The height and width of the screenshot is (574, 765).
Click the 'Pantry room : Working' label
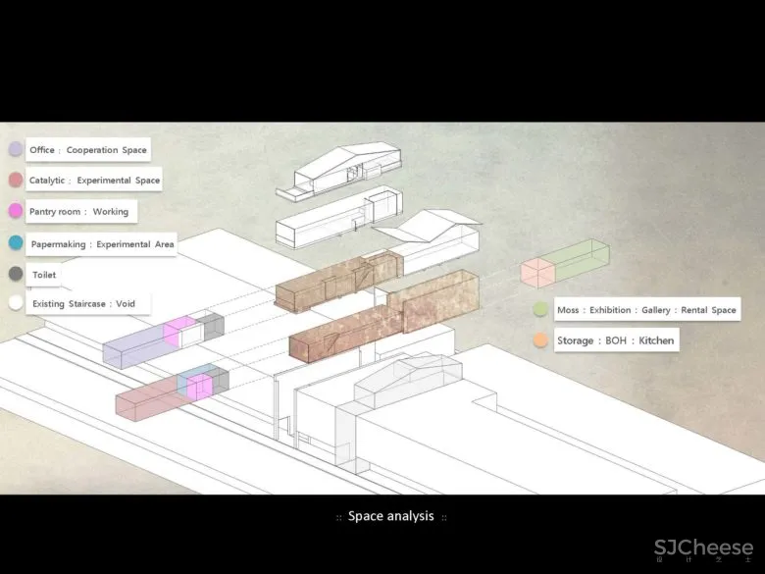(79, 211)
